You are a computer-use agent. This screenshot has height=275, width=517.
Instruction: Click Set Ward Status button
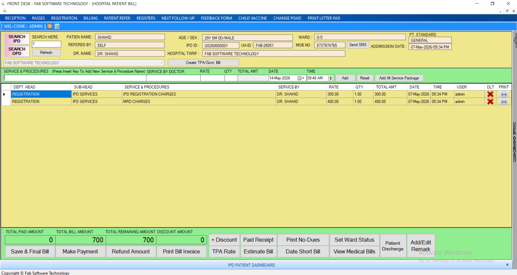point(354,240)
